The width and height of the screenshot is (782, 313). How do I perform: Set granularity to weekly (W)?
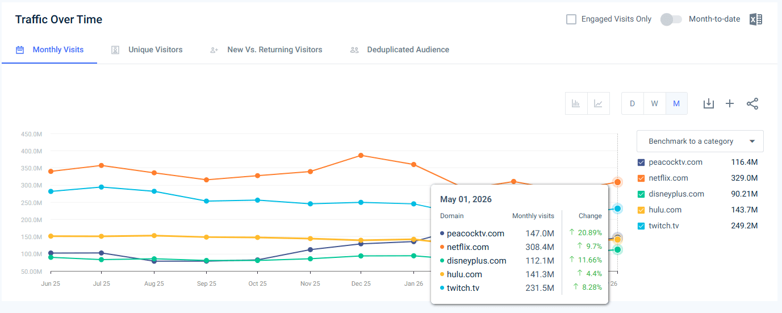[x=654, y=103]
